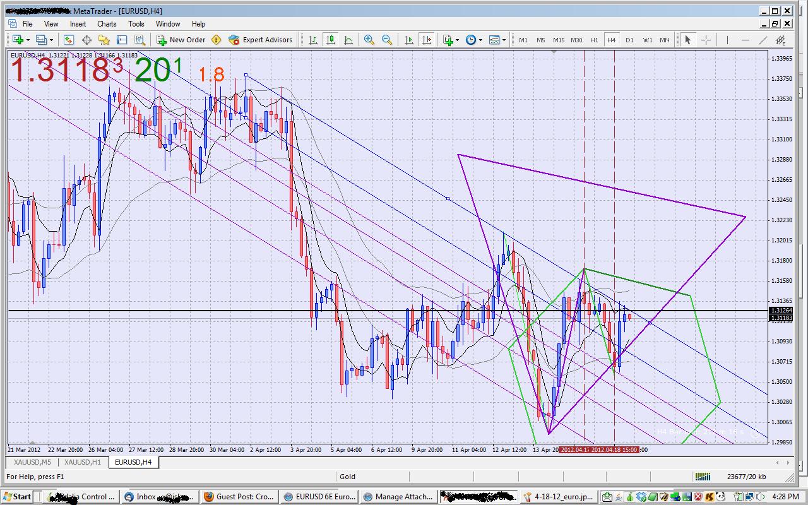Image resolution: width=808 pixels, height=505 pixels.
Task: Expand the Indicators dropdown arrow
Action: 457,40
